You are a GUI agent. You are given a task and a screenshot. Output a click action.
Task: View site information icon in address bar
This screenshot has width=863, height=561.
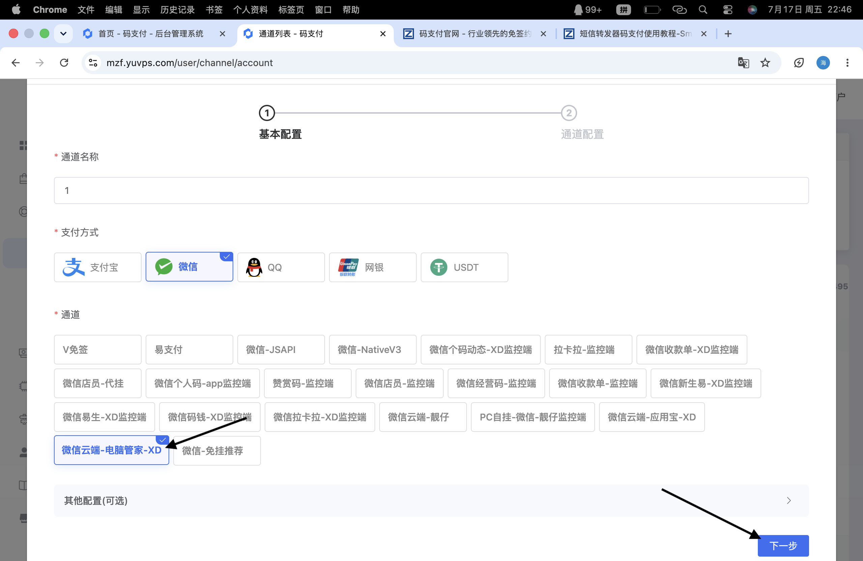93,63
